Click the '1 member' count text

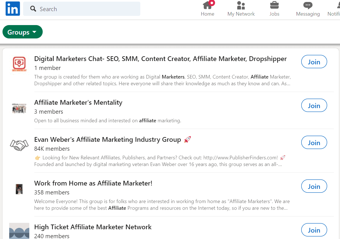click(x=47, y=68)
